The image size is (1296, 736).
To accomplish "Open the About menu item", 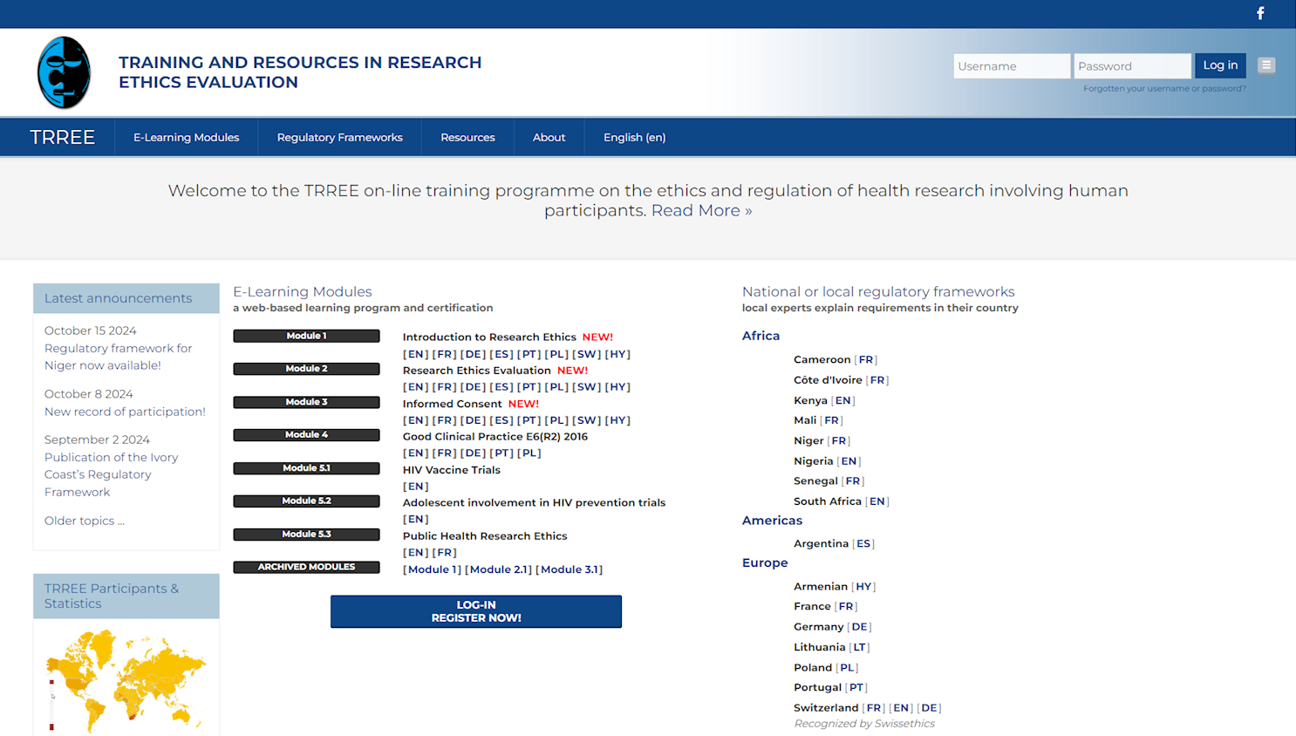I will [x=549, y=138].
